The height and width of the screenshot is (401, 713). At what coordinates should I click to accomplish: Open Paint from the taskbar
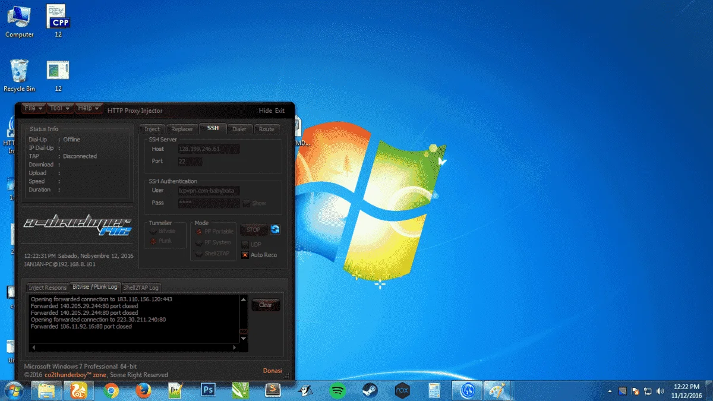click(x=496, y=390)
